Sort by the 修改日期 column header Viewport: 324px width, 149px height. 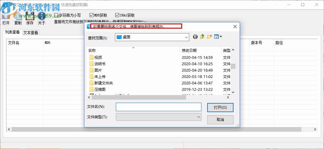click(x=201, y=50)
